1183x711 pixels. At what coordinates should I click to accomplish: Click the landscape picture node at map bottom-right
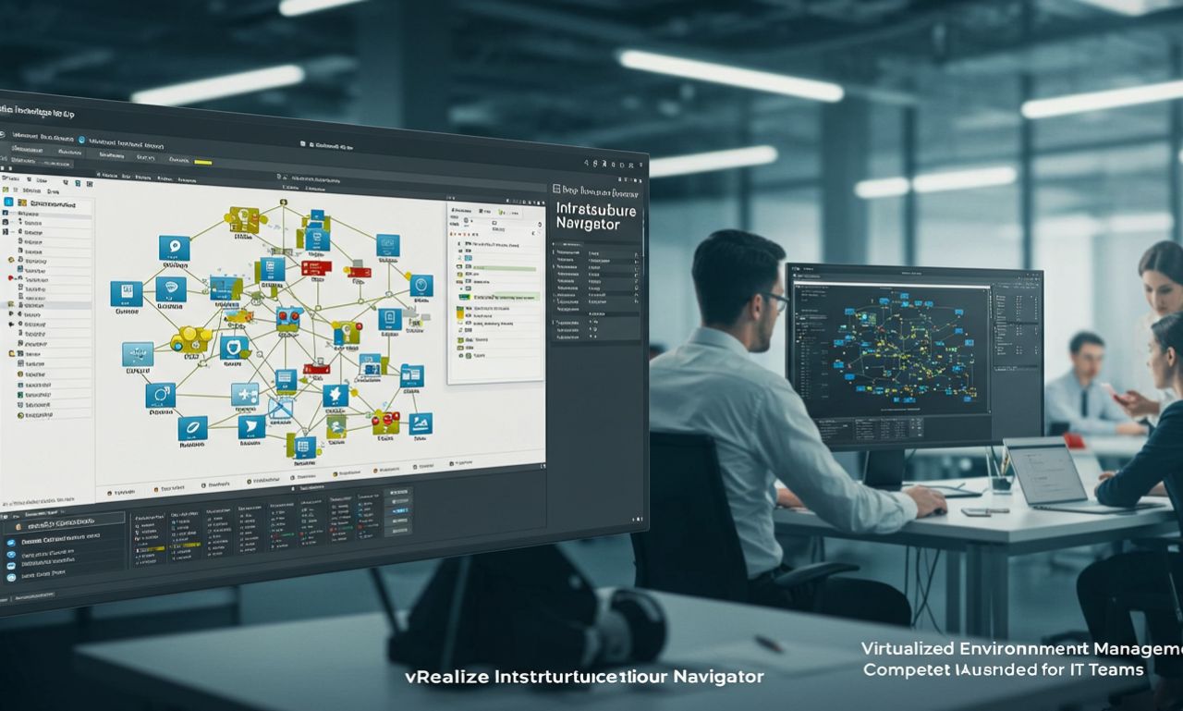421,423
